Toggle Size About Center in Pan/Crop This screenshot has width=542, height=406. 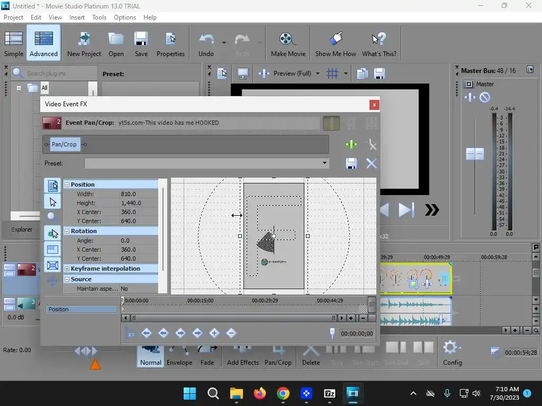pos(52,265)
